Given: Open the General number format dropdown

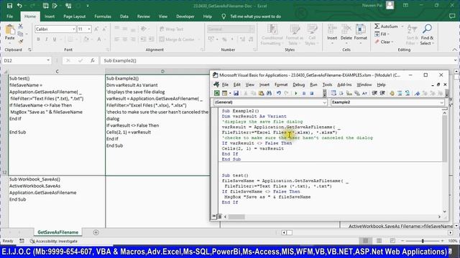Looking at the screenshot, I should (x=252, y=29).
